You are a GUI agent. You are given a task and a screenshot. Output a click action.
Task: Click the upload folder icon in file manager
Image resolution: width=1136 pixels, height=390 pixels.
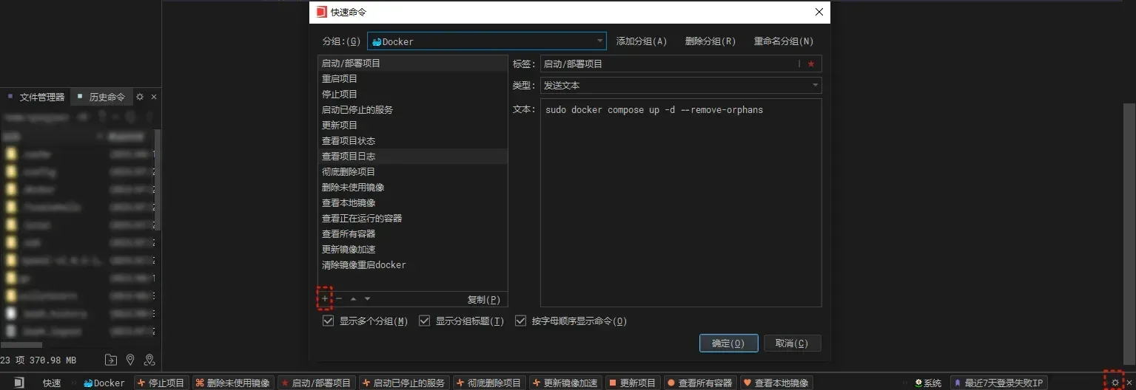tap(111, 360)
